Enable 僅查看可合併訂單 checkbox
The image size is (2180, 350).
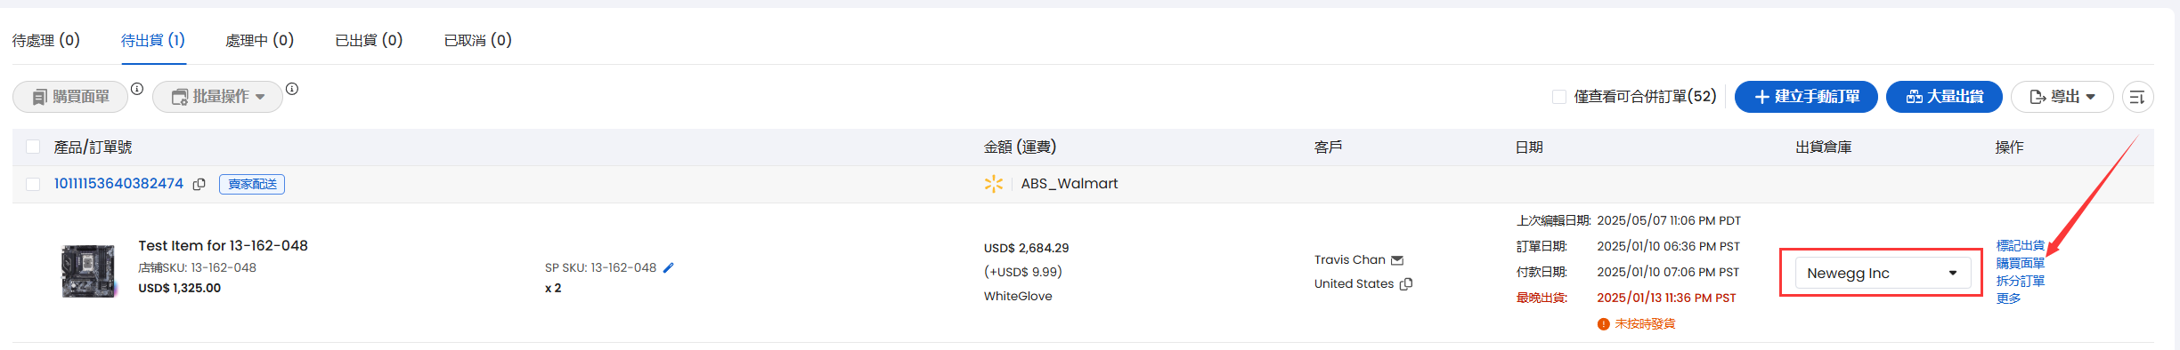[1559, 97]
